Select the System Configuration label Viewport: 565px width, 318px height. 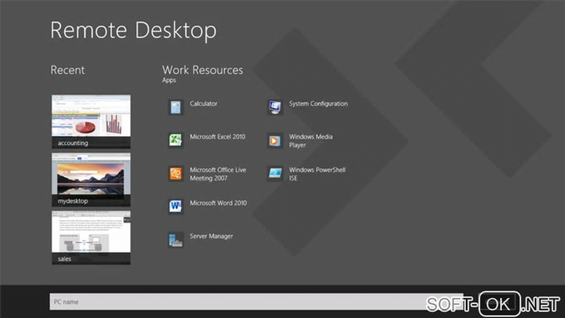click(319, 104)
